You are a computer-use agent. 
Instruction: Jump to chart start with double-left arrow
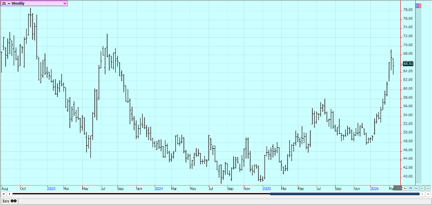(x=3, y=194)
